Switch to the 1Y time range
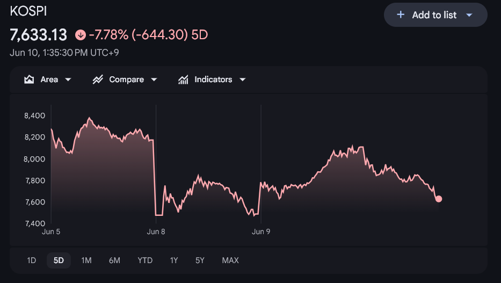501x283 pixels. pyautogui.click(x=174, y=260)
